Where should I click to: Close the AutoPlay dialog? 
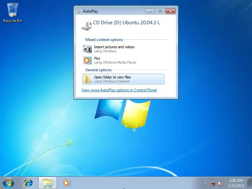point(170,11)
